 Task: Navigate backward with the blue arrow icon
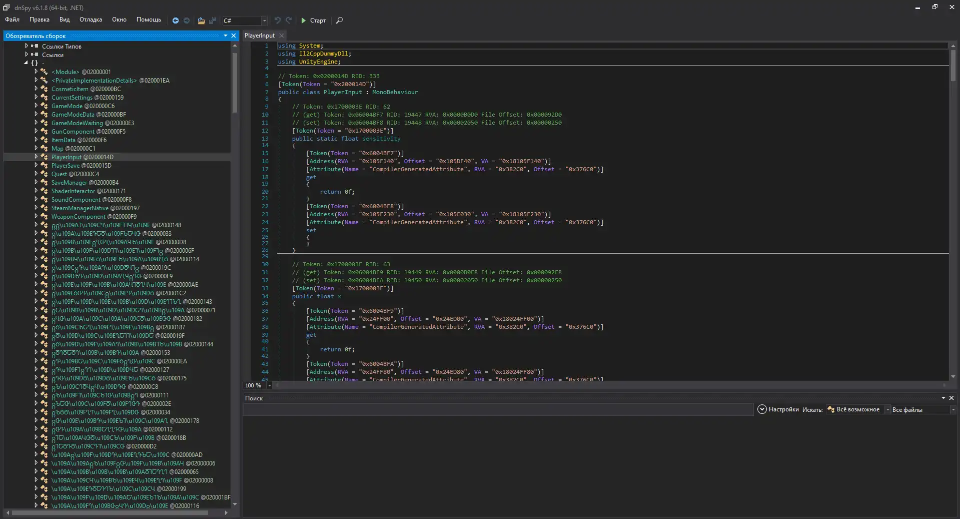pyautogui.click(x=176, y=21)
